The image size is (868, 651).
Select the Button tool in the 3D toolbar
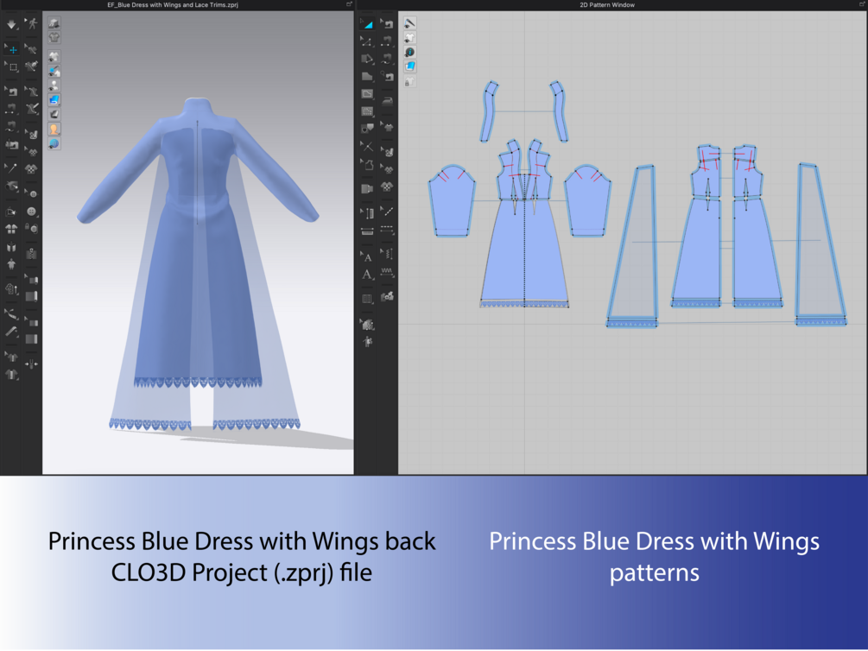coord(32,211)
